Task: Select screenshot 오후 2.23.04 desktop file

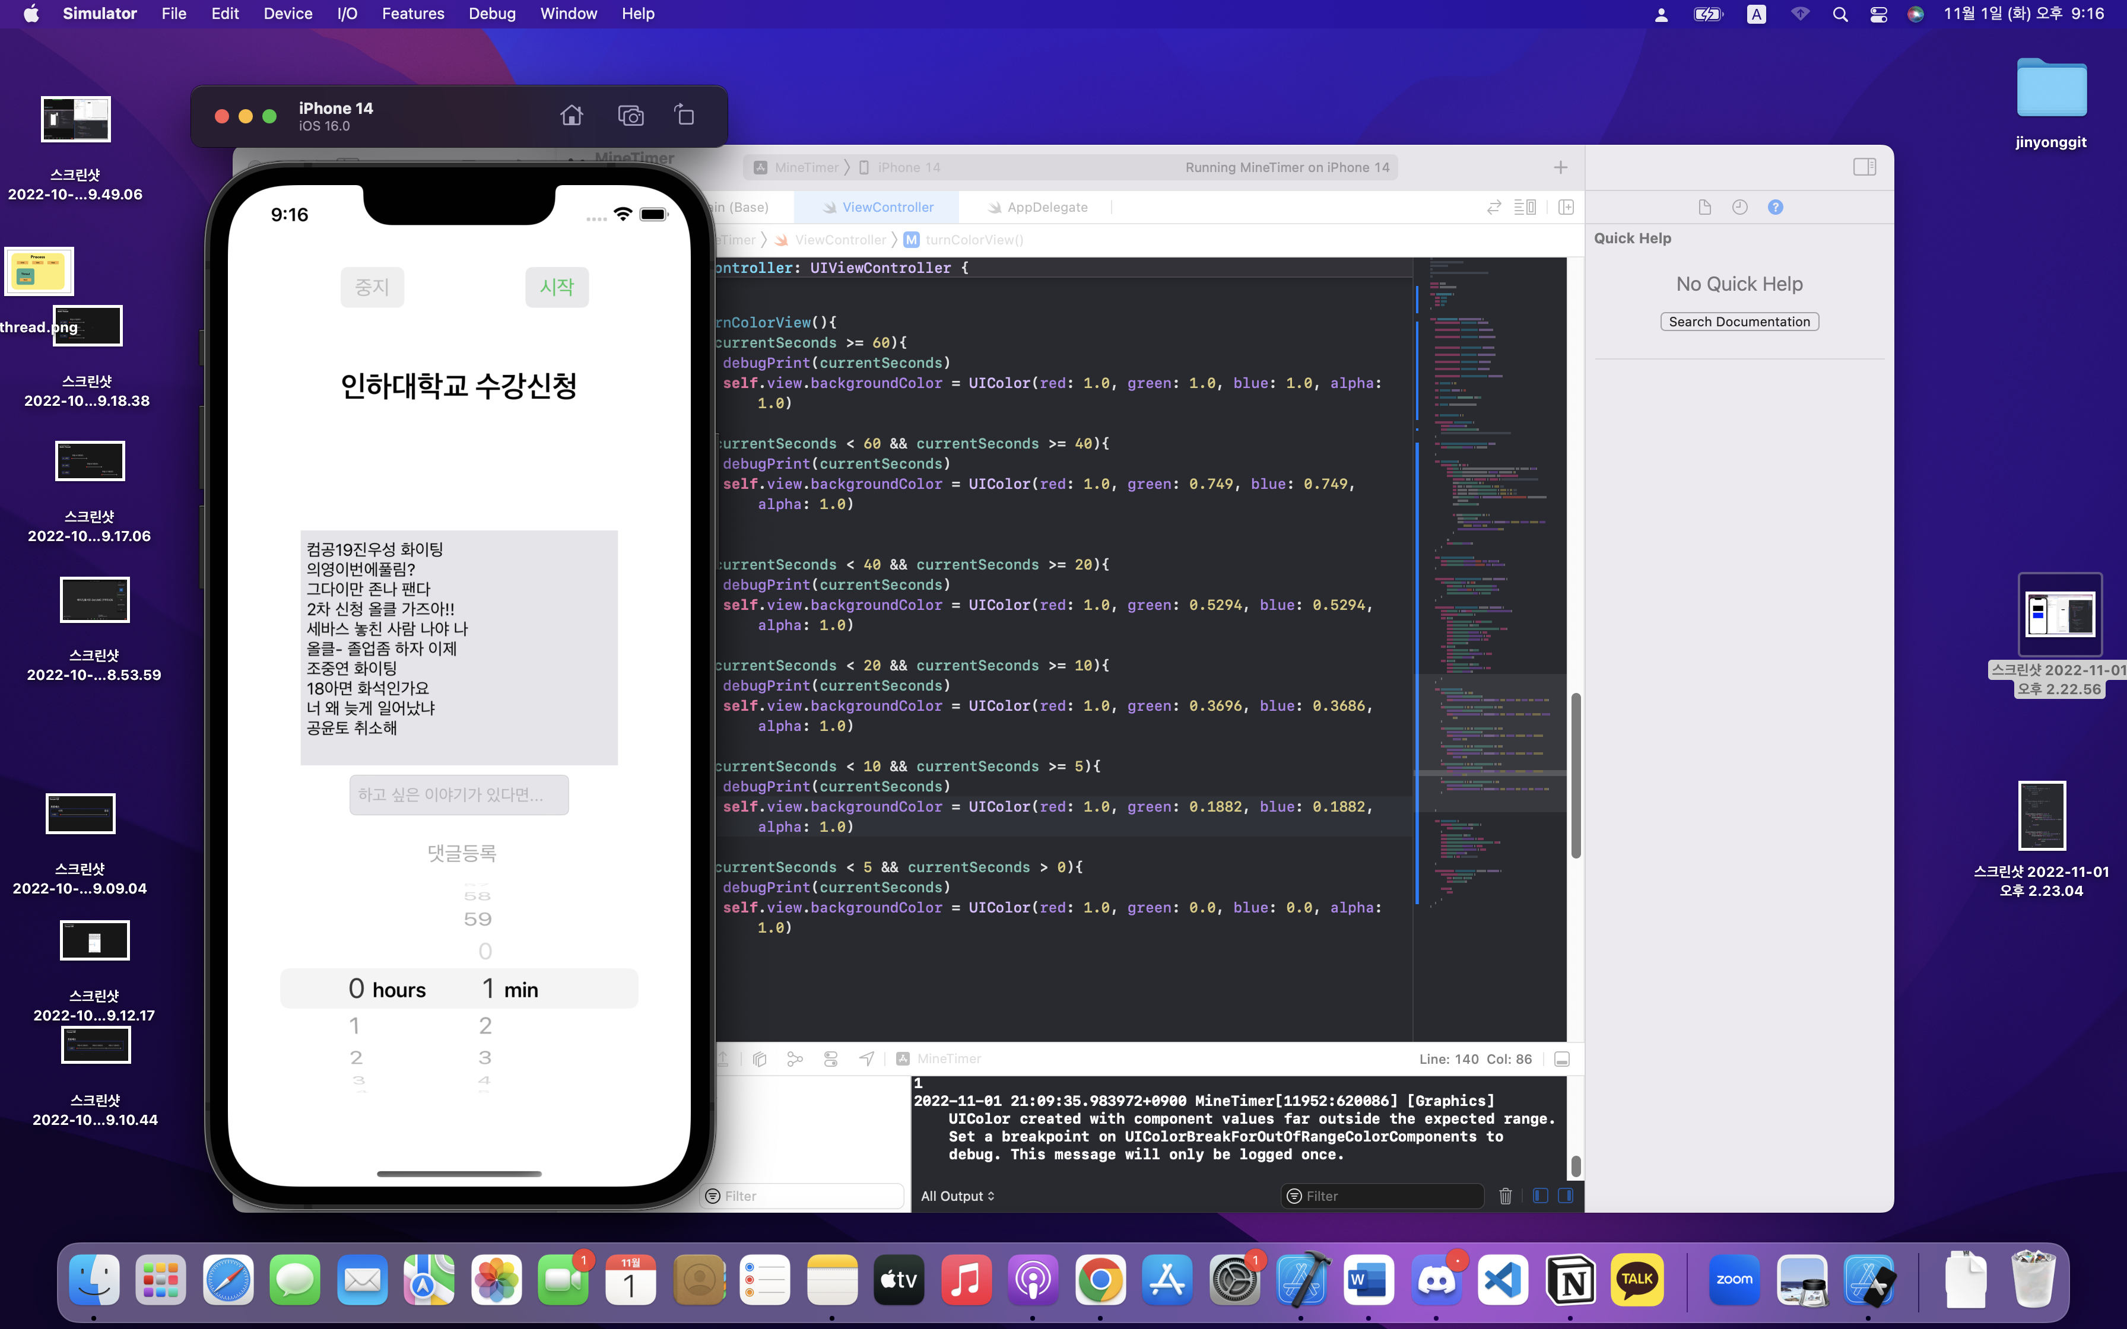Action: (2041, 840)
